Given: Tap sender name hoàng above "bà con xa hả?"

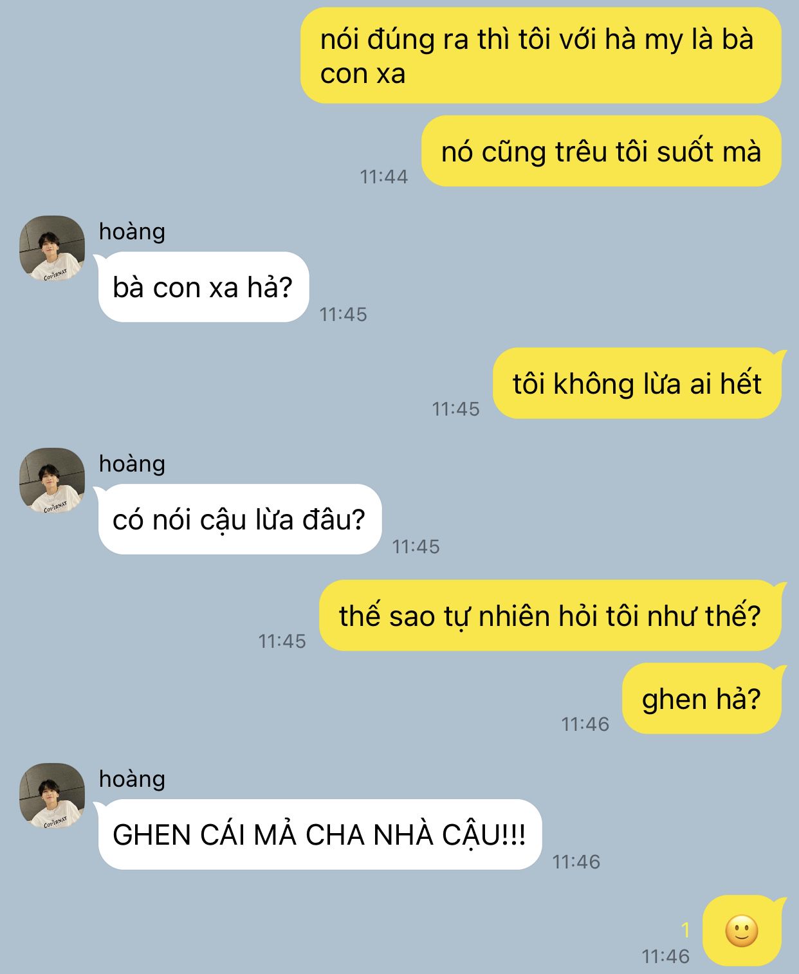Looking at the screenshot, I should pyautogui.click(x=132, y=231).
